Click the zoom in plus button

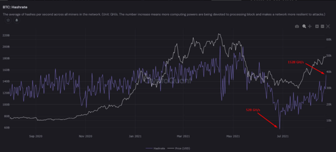tap(317, 26)
